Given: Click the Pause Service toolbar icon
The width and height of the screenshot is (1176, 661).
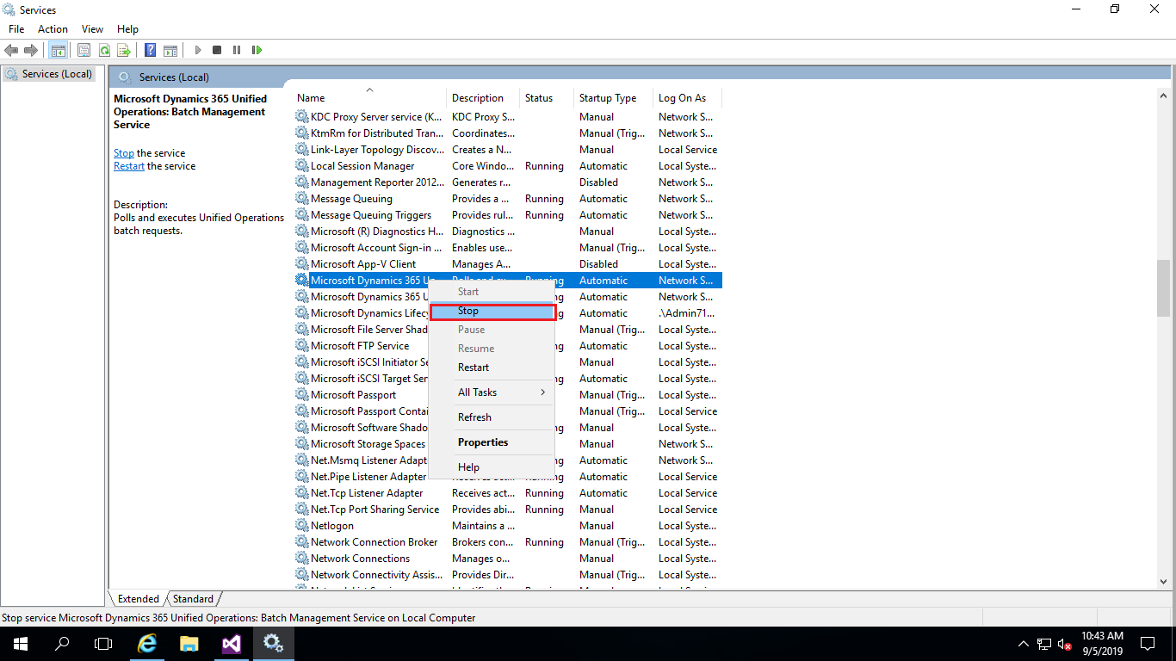Looking at the screenshot, I should tap(237, 50).
